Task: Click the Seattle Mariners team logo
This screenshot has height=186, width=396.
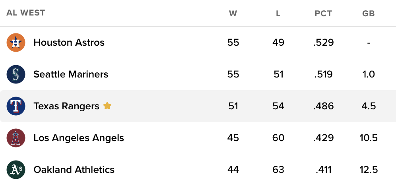Action: pyautogui.click(x=16, y=74)
